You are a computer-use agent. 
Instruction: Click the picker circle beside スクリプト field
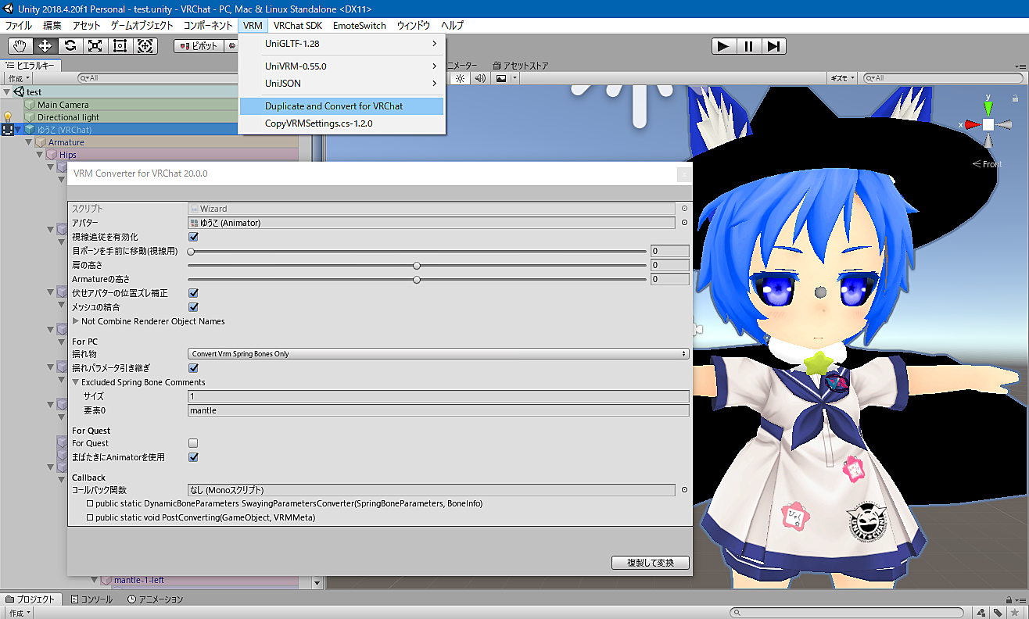coord(684,209)
